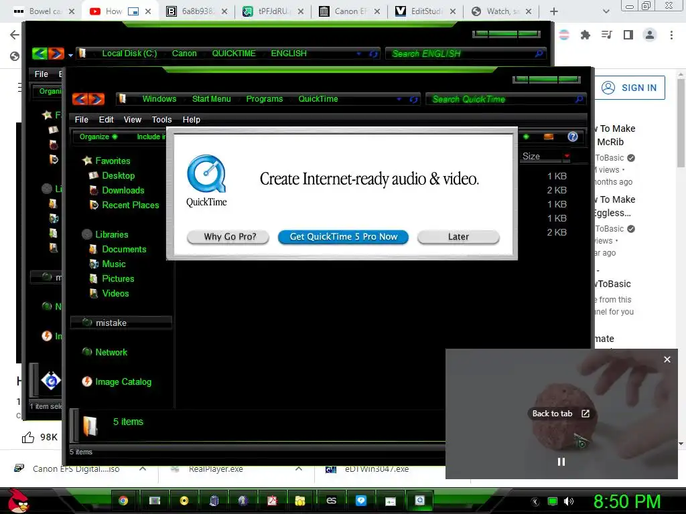The image size is (686, 514).
Task: Expand Canon EFS Digital iso download options
Action: tap(143, 468)
